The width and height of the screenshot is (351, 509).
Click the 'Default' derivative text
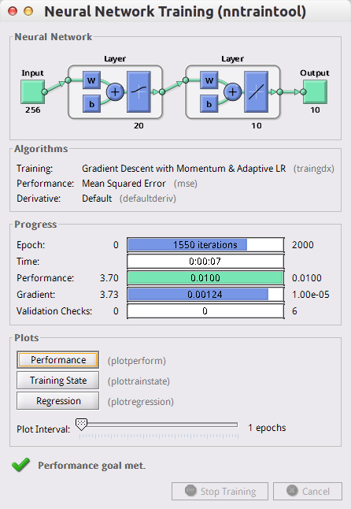coord(97,199)
